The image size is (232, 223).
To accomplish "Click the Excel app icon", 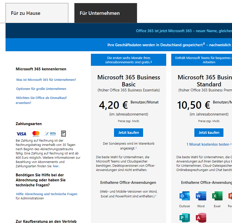I will tap(217, 196).
